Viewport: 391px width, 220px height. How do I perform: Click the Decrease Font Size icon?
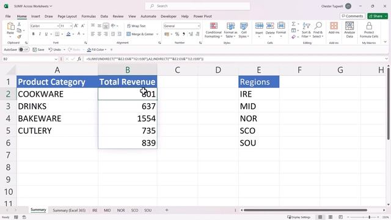tap(83, 26)
